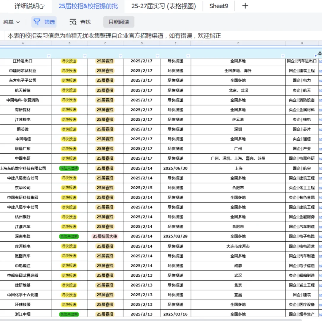Click 全国多地、海外 location cell
The image size is (322, 321).
[238, 70]
